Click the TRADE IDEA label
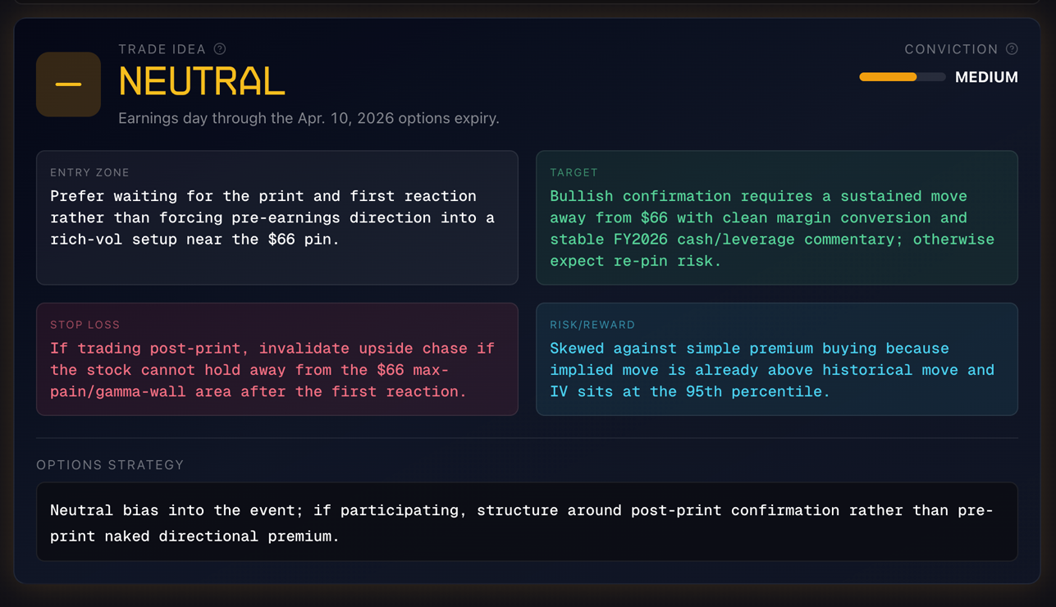The image size is (1056, 607). coord(162,49)
